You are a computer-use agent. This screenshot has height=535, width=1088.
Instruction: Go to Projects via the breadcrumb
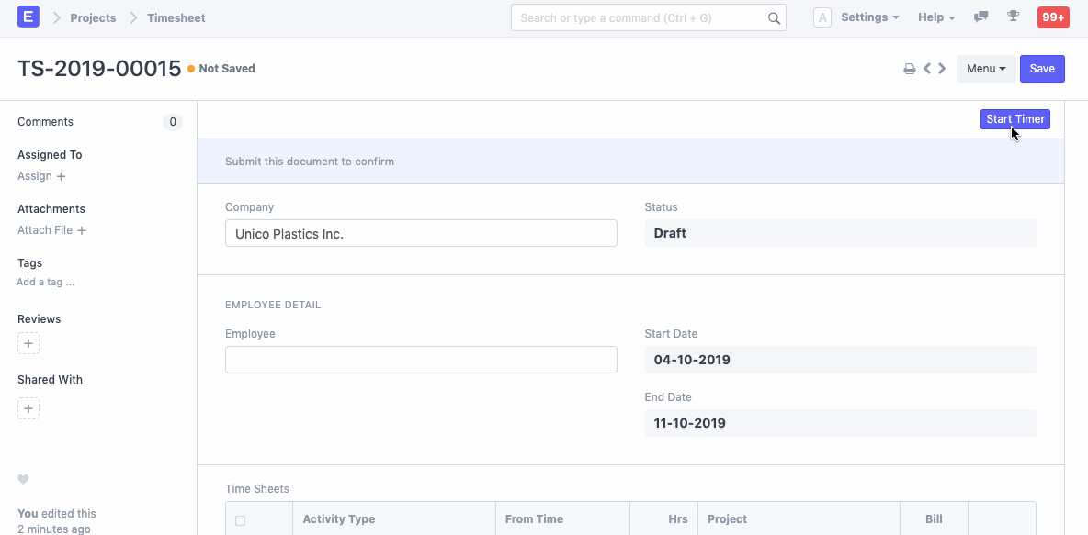click(91, 17)
